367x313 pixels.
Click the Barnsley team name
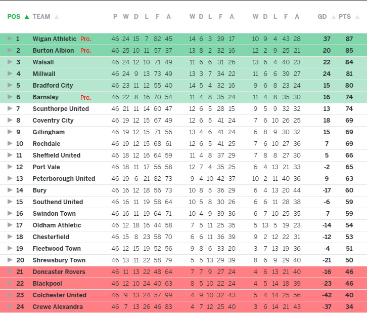45,97
